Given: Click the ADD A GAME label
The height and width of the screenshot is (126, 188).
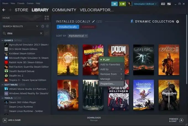Looking at the screenshot, I should coord(14,120).
